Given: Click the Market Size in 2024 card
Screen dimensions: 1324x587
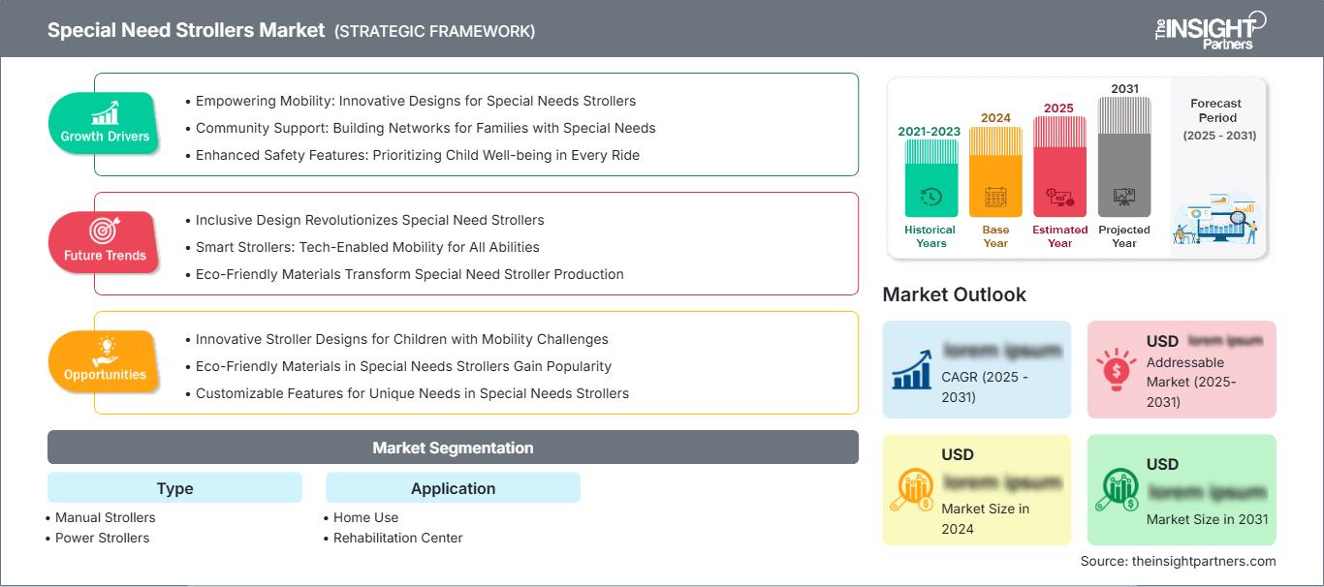Looking at the screenshot, I should (977, 489).
